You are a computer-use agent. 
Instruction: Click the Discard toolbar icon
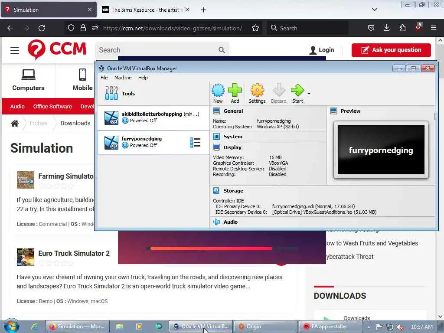(279, 94)
